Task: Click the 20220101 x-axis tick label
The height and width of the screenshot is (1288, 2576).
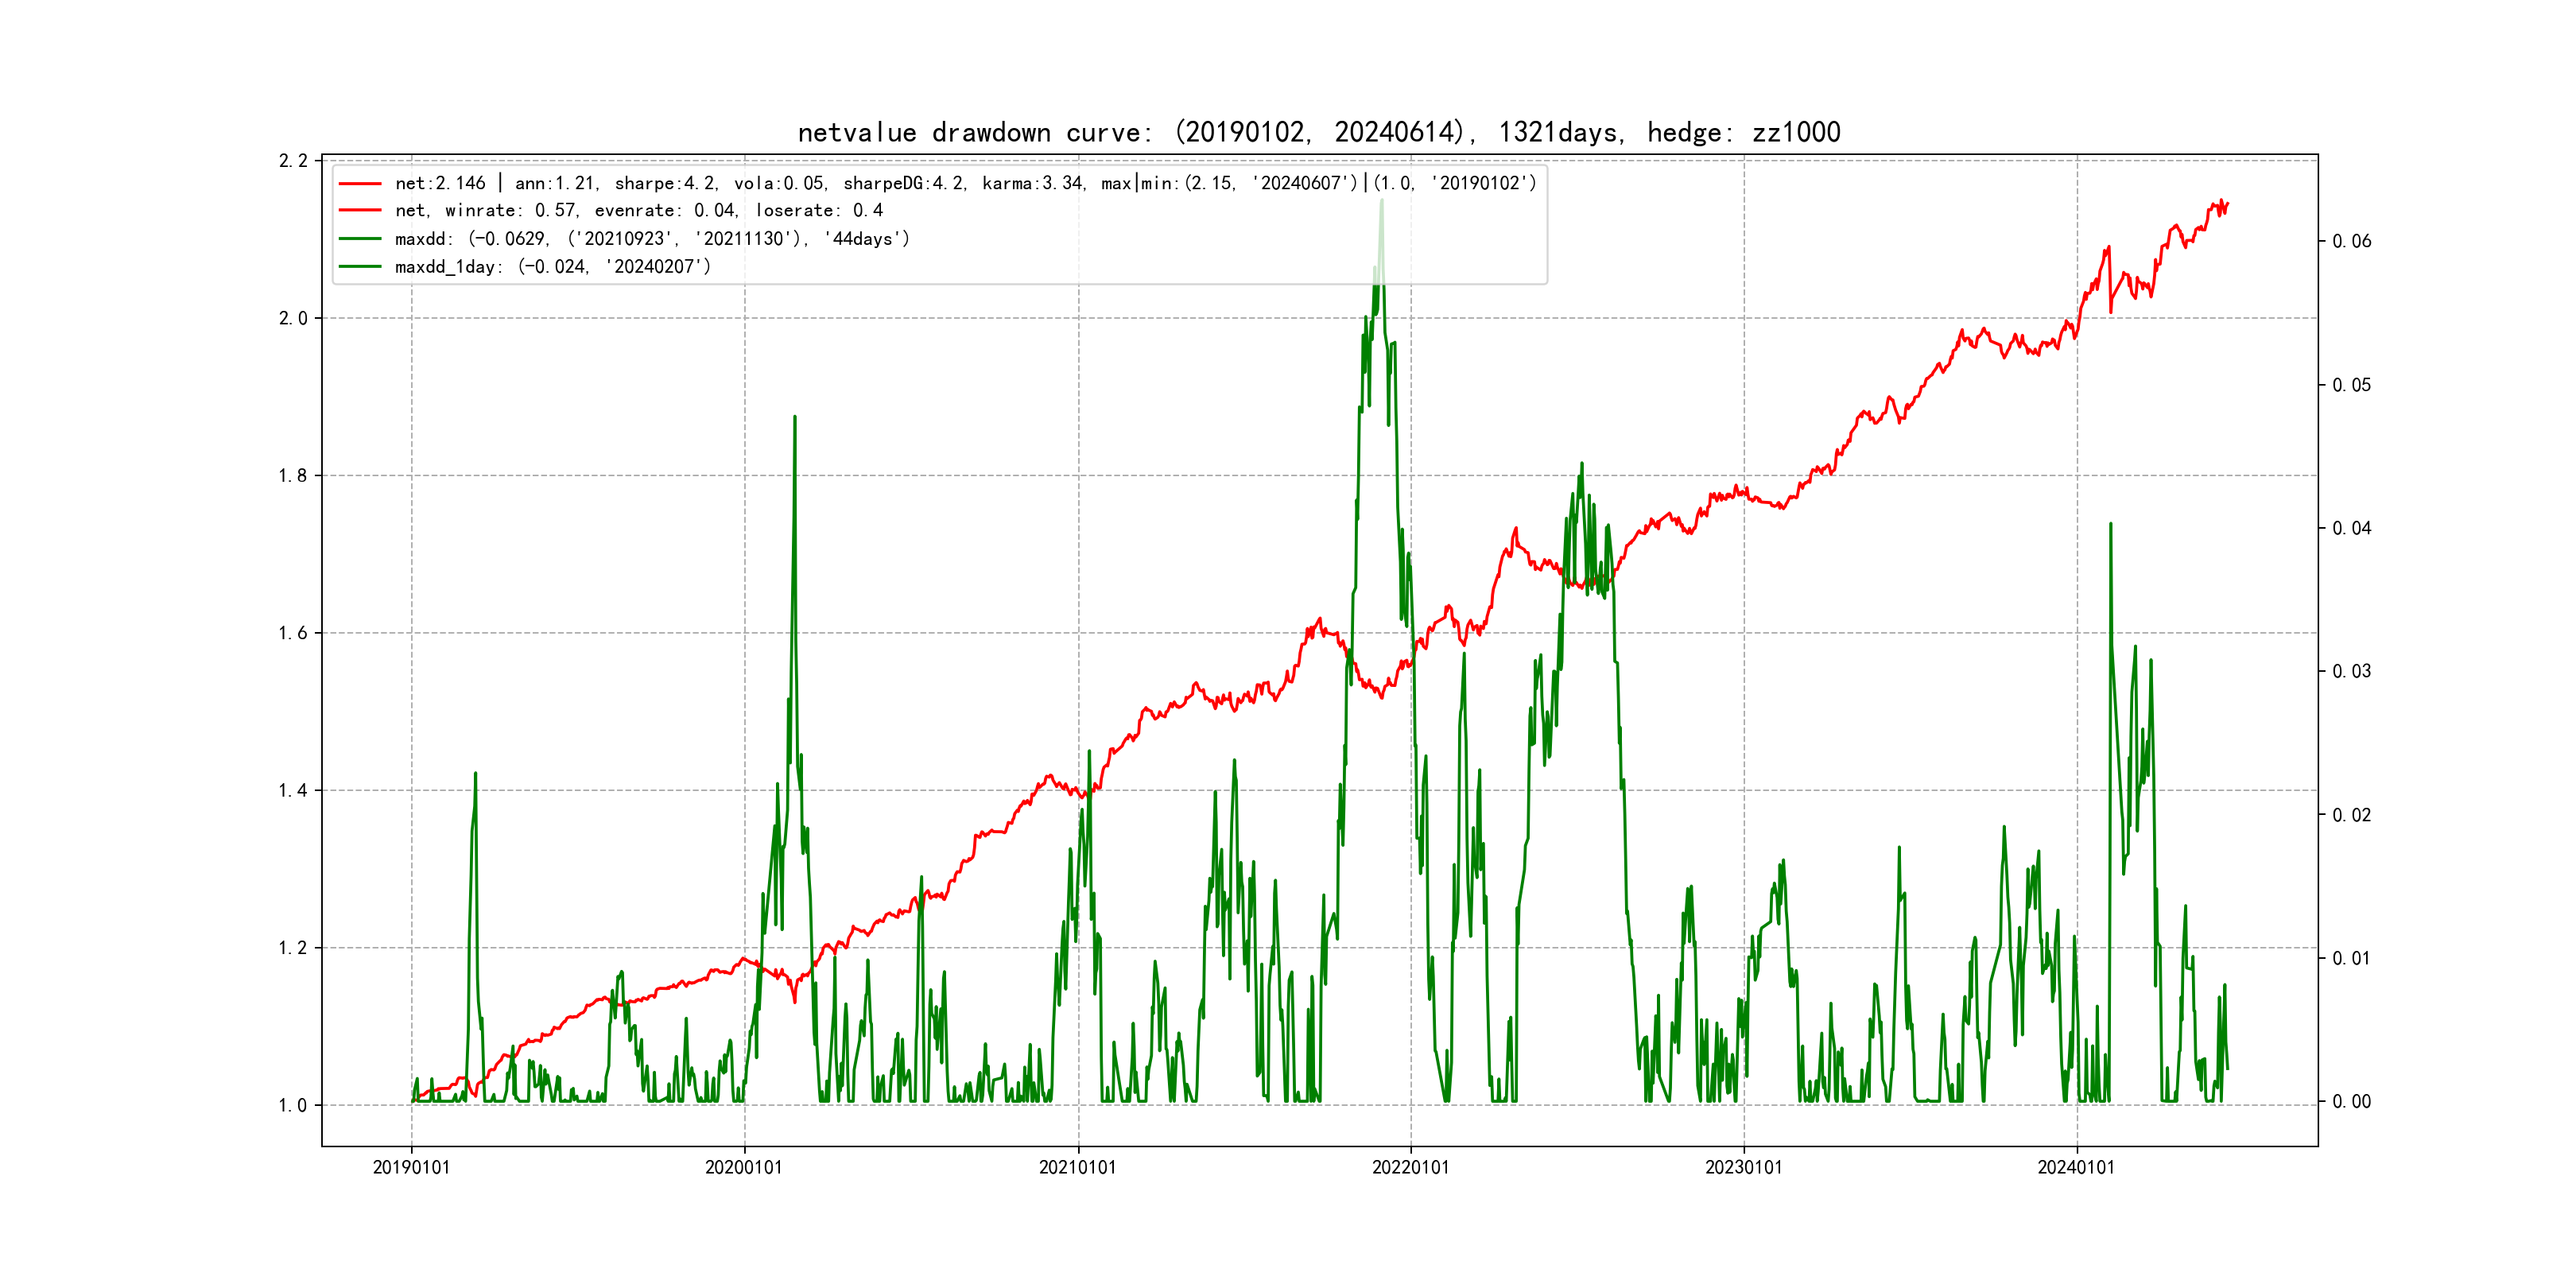Action: click(x=1410, y=1168)
